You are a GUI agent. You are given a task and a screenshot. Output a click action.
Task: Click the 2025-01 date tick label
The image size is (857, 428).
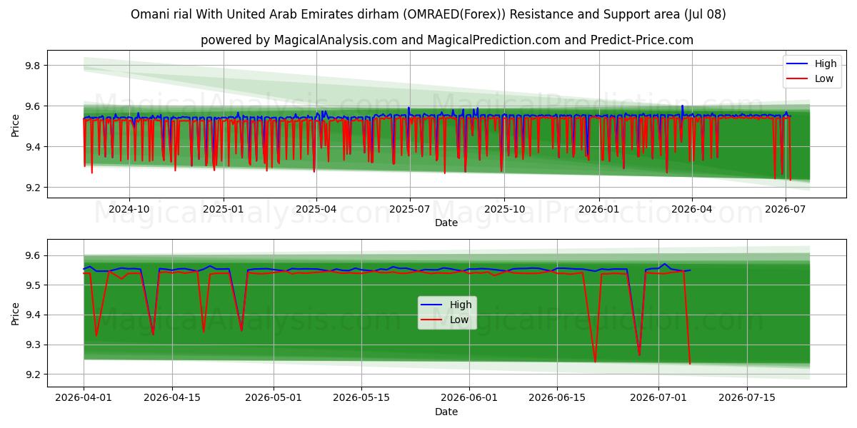tap(224, 209)
